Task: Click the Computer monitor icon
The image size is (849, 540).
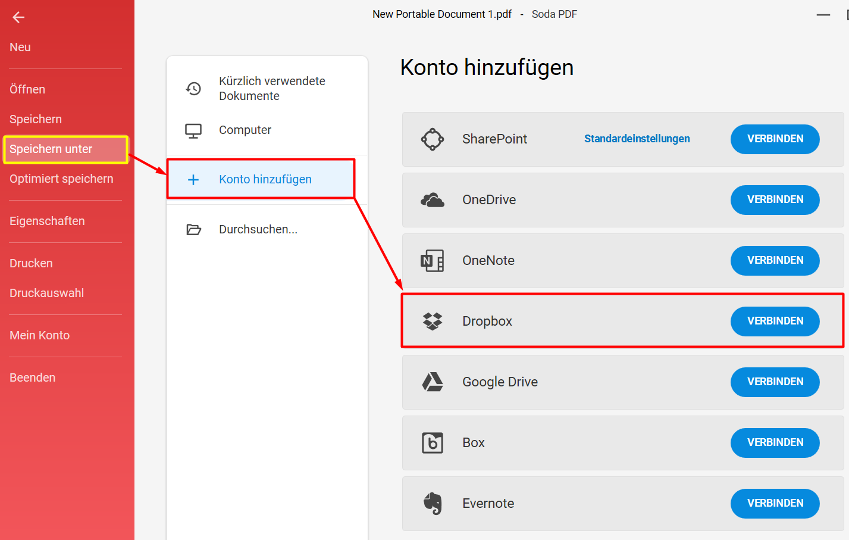Action: (193, 130)
